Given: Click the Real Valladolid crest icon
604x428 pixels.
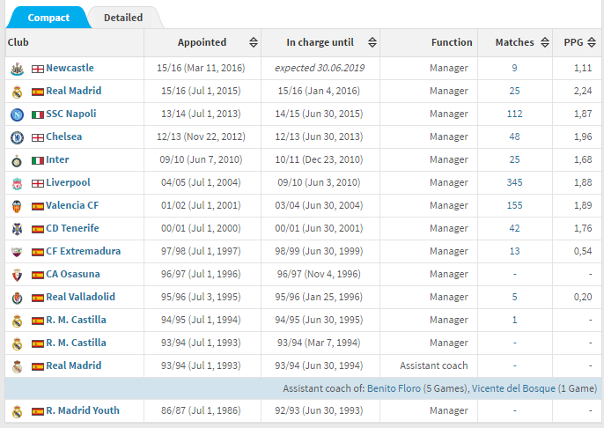Looking at the screenshot, I should (x=17, y=298).
